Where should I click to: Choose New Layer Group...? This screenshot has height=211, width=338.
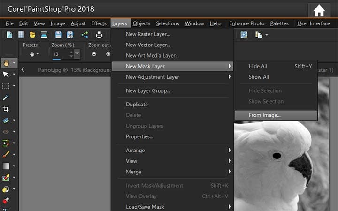[x=172, y=90]
